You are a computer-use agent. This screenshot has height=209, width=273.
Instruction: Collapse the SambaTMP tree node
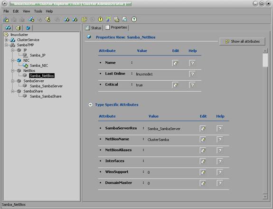6,45
